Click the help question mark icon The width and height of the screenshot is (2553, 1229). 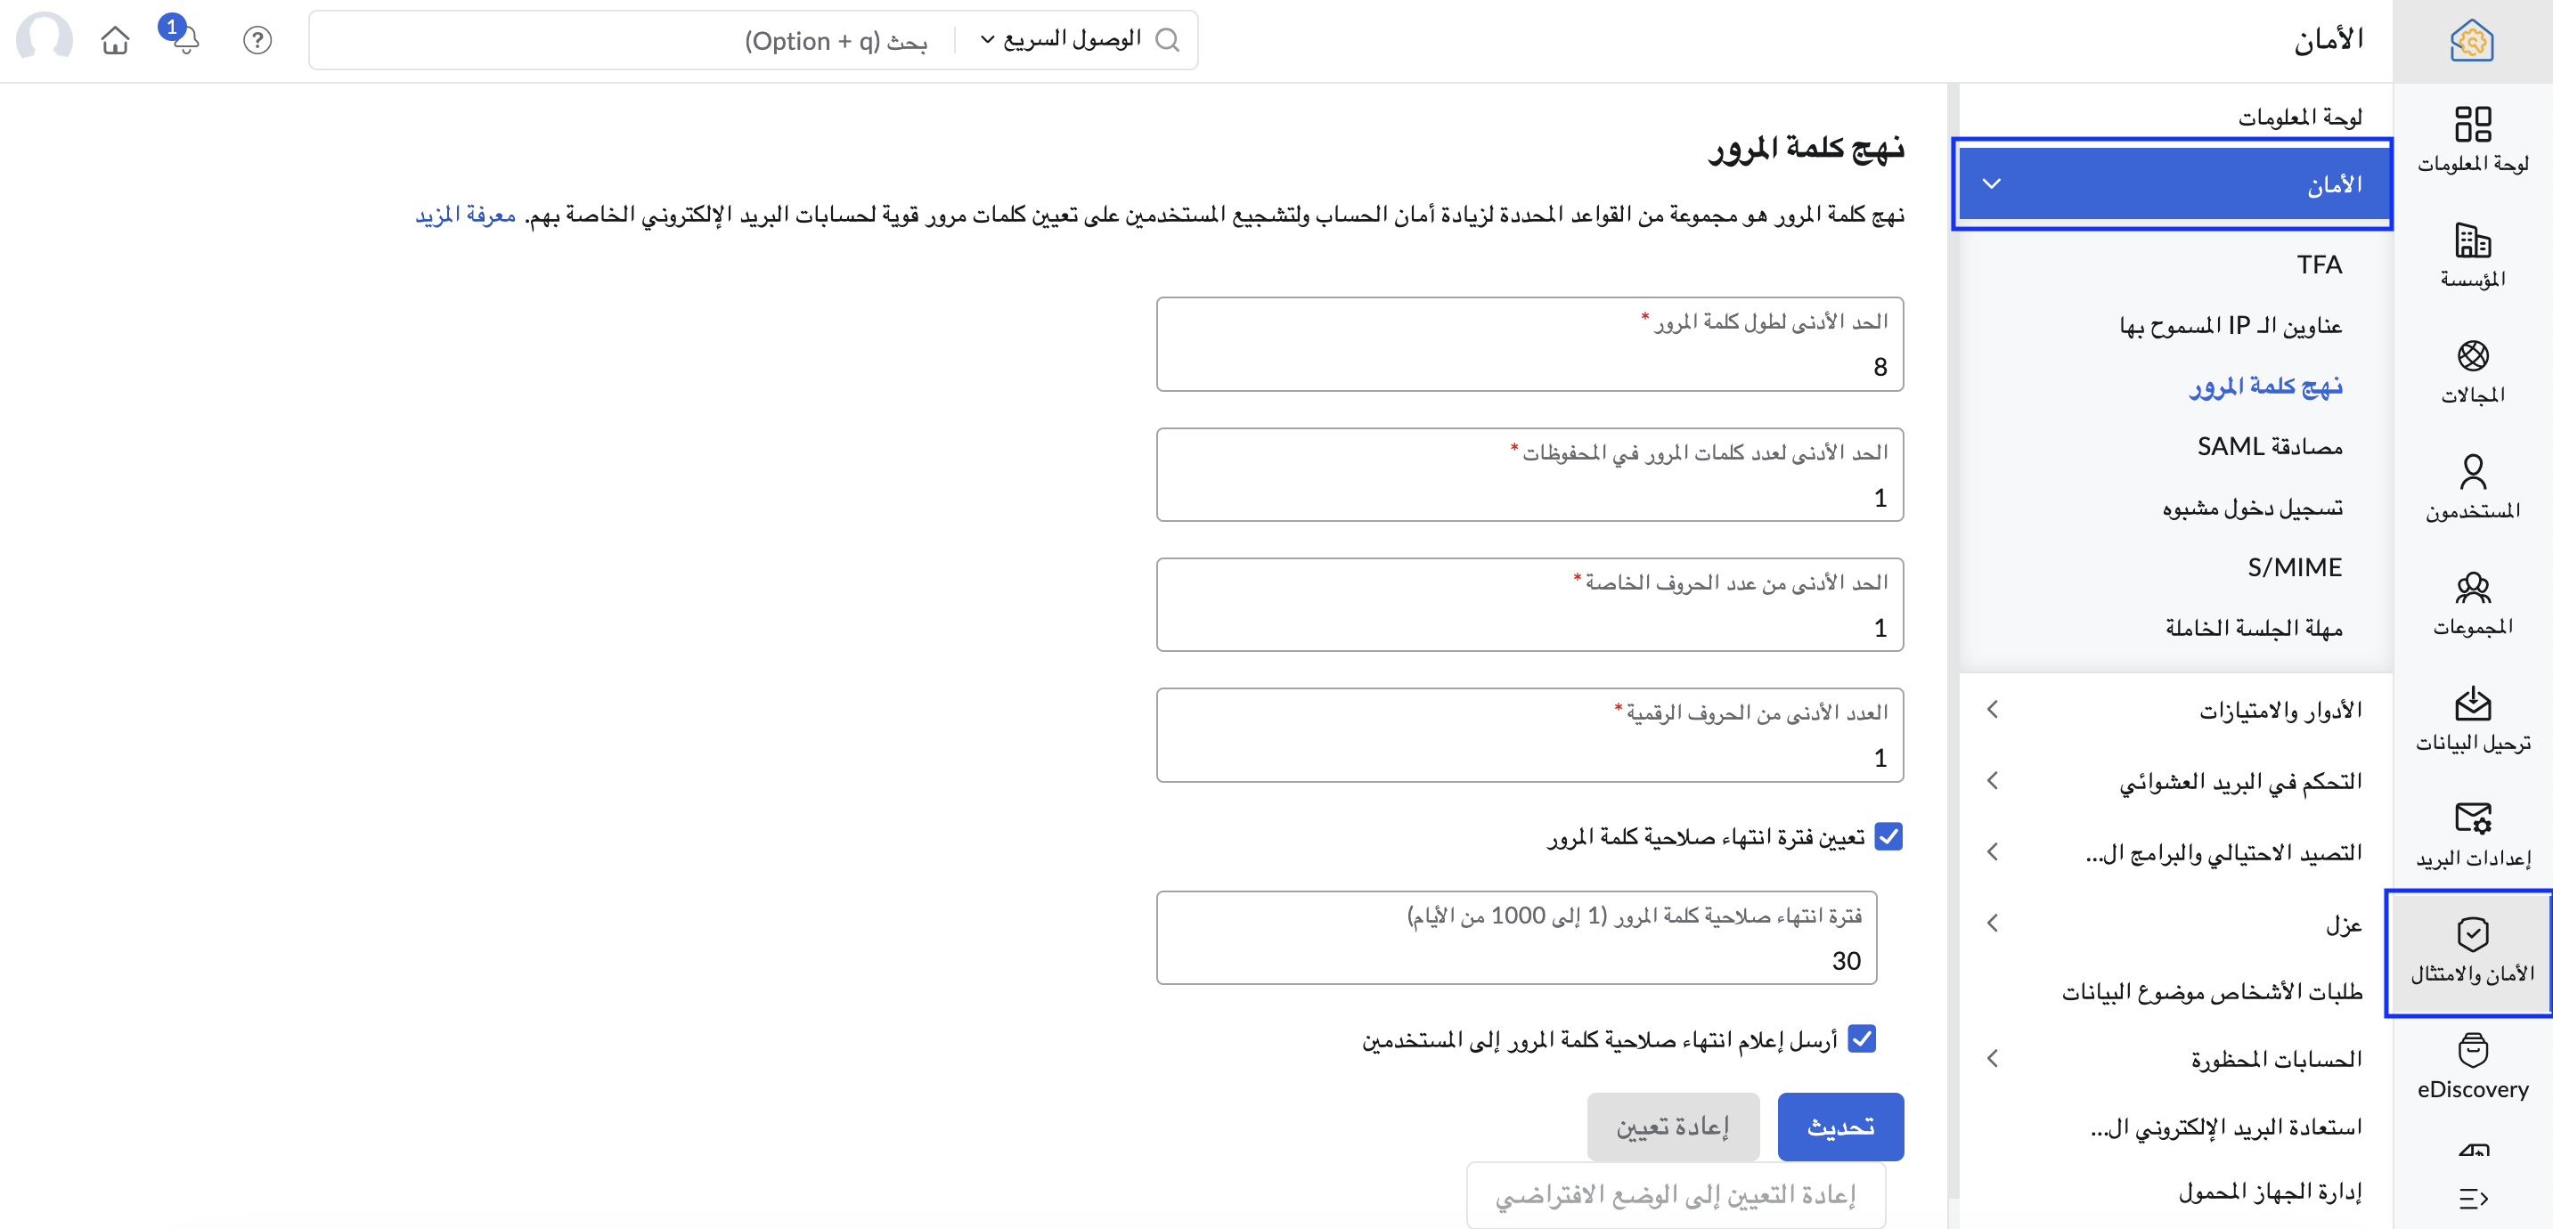coord(257,41)
